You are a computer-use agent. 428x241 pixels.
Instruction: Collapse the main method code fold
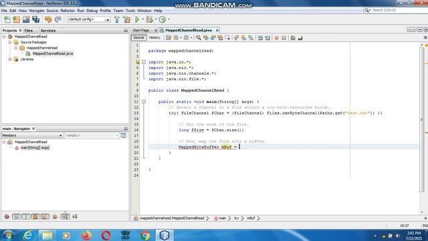pos(144,102)
